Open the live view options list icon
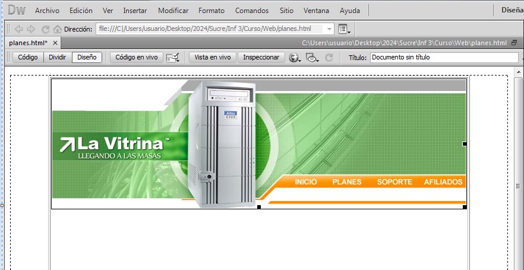The width and height of the screenshot is (524, 270). pos(344,29)
